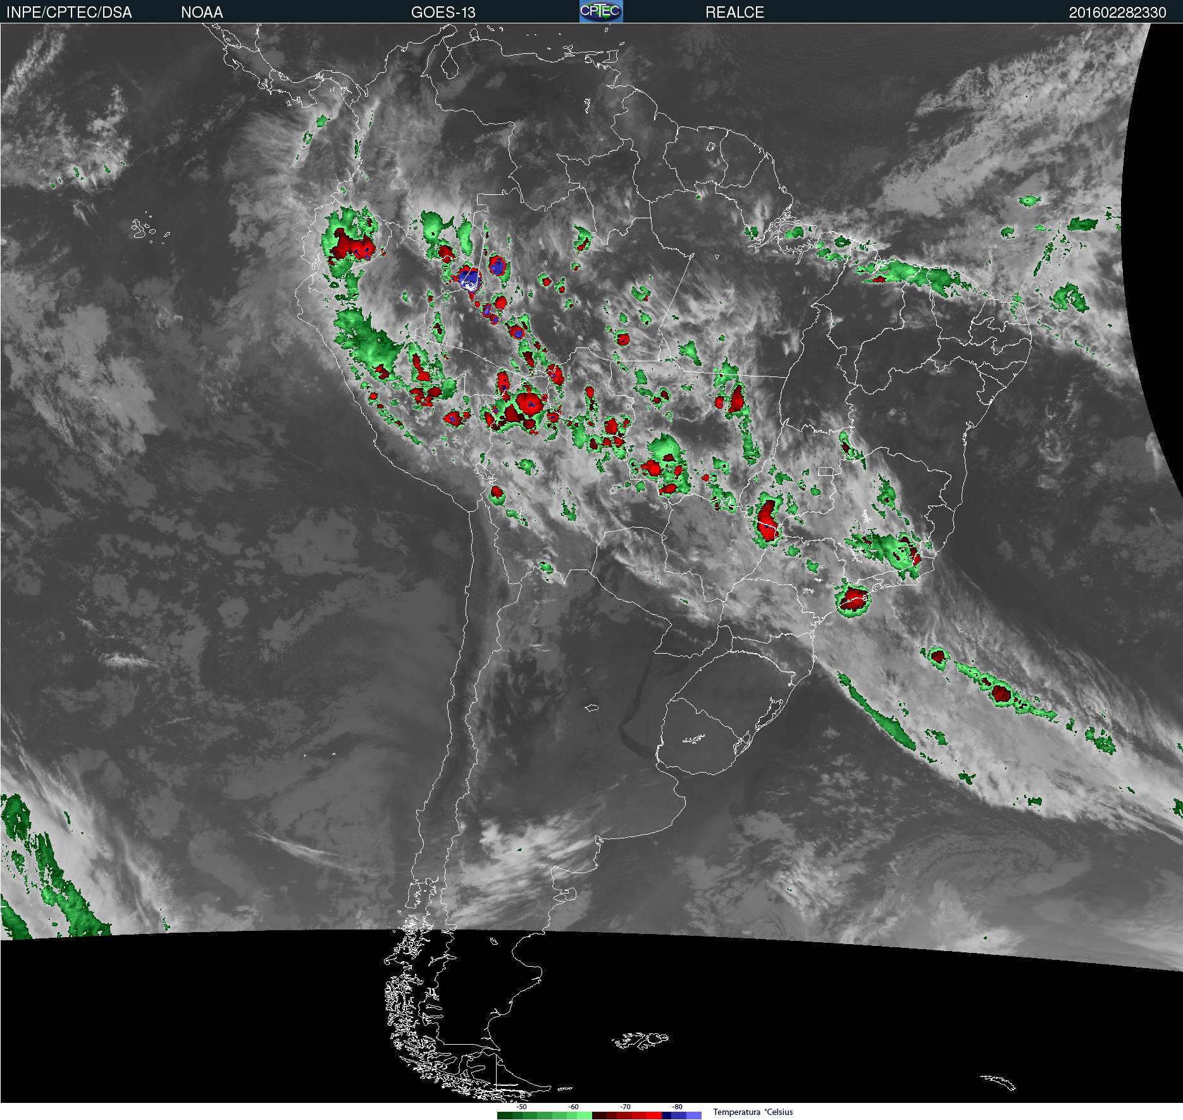
Task: Pick the light blue legend swatch
Action: 694,1116
